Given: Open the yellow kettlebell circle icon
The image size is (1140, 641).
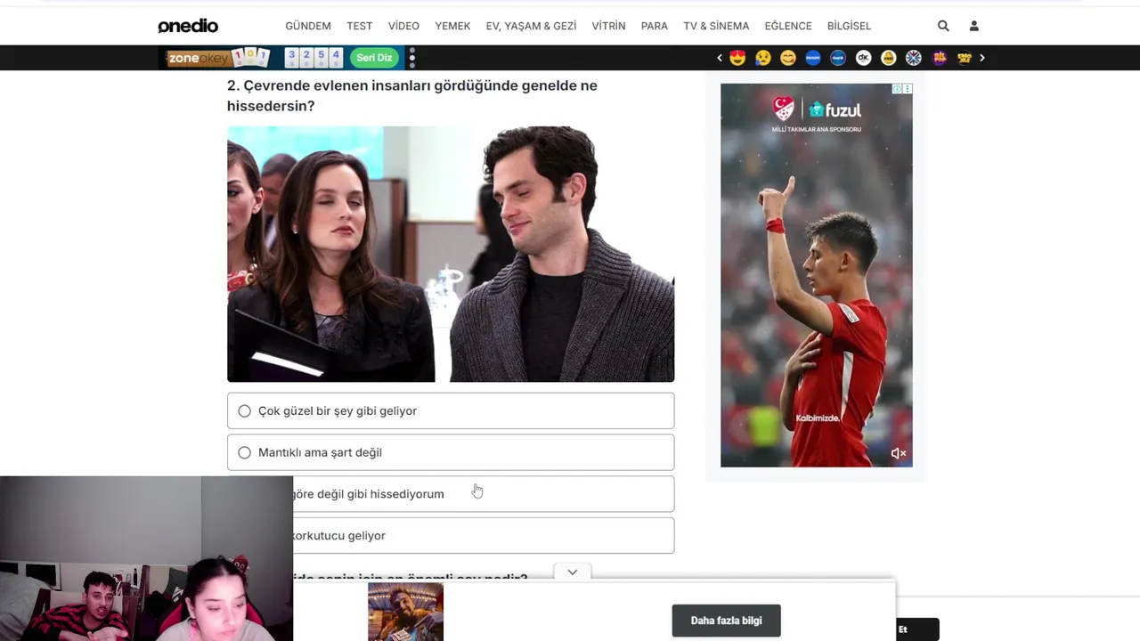Looking at the screenshot, I should point(888,58).
